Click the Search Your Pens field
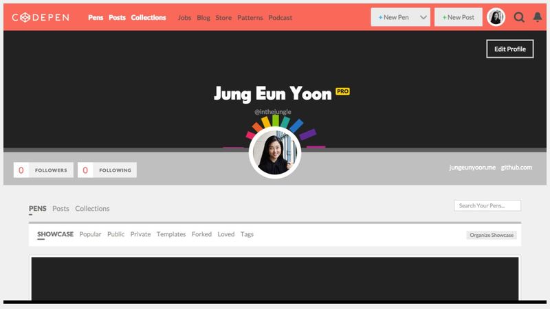Screen dimensions: 550x309 [487, 206]
